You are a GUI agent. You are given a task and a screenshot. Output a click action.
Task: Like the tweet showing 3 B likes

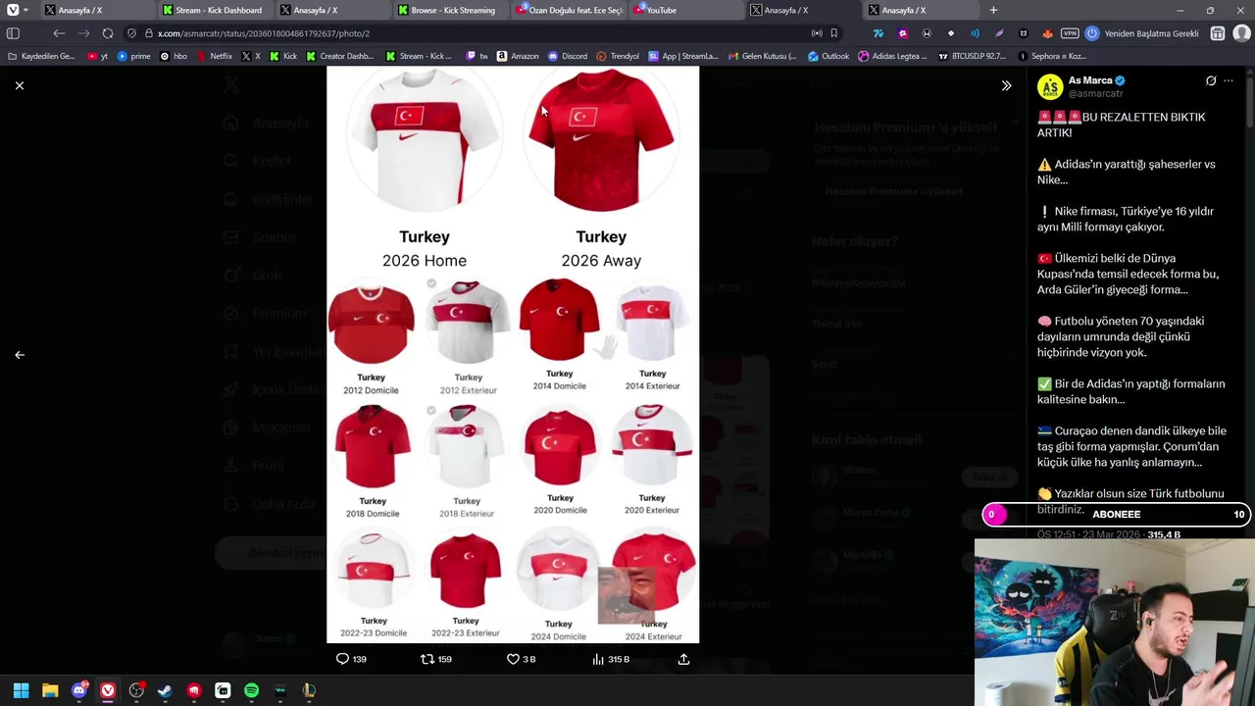(521, 659)
